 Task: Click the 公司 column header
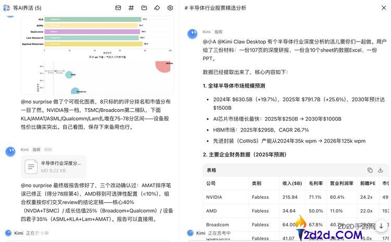click(x=211, y=183)
